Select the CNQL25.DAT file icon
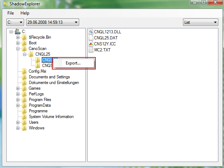The height and width of the screenshot is (168, 224). (x=91, y=38)
